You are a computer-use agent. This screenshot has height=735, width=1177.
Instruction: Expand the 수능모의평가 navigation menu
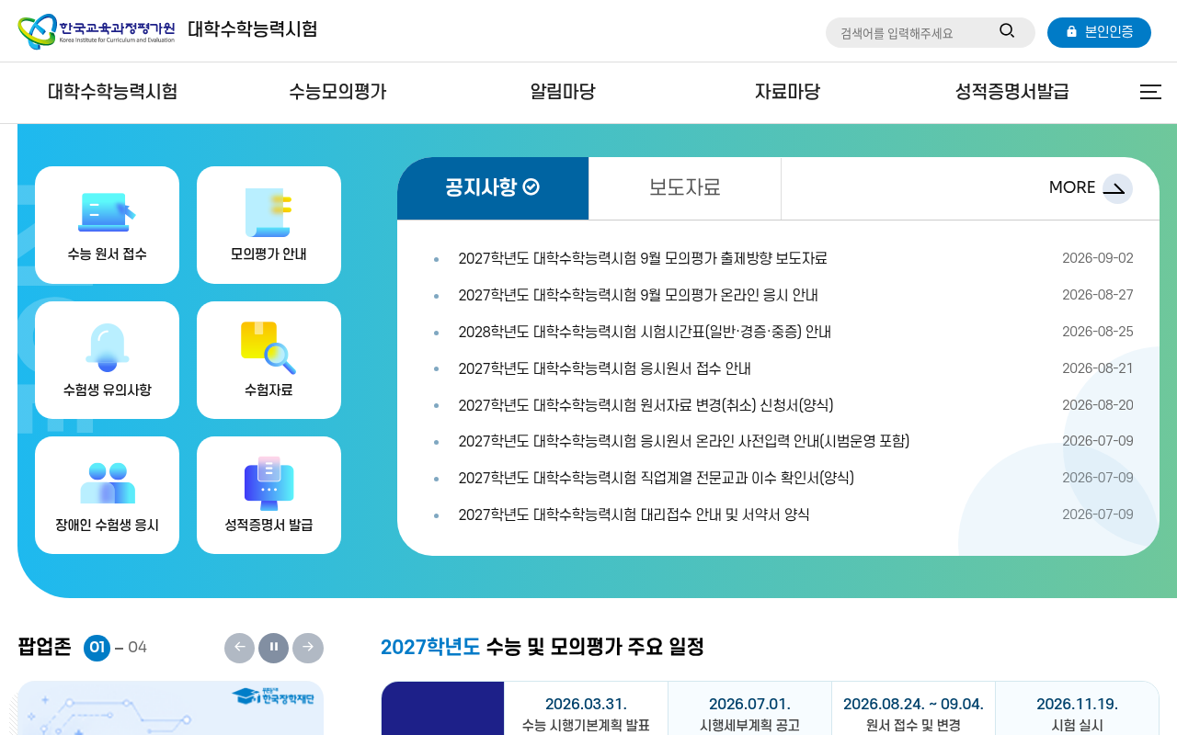click(x=337, y=92)
